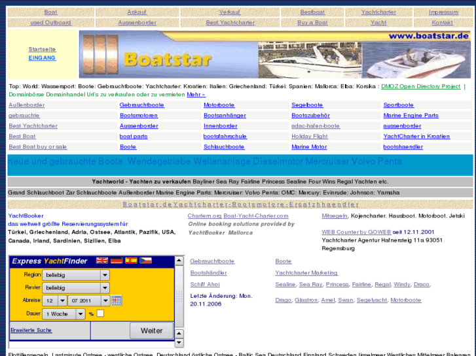Open the Gebrauchtboote category link

click(142, 105)
